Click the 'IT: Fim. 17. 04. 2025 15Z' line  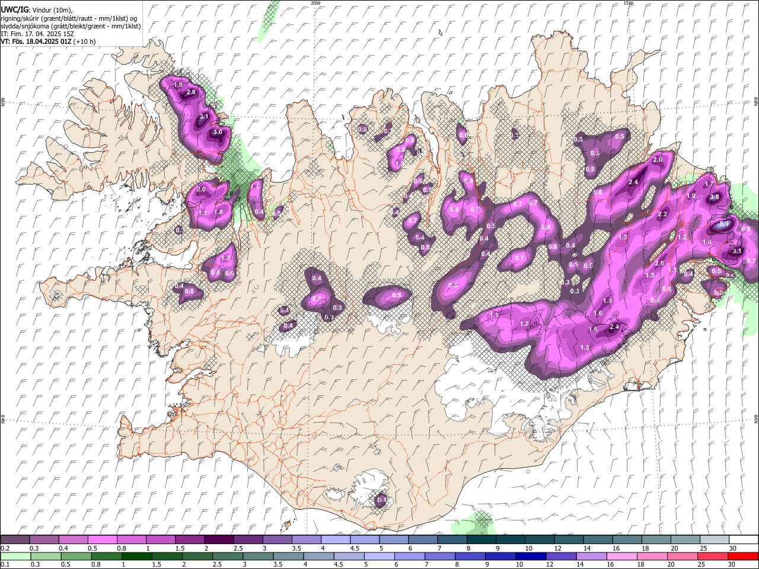click(x=37, y=34)
